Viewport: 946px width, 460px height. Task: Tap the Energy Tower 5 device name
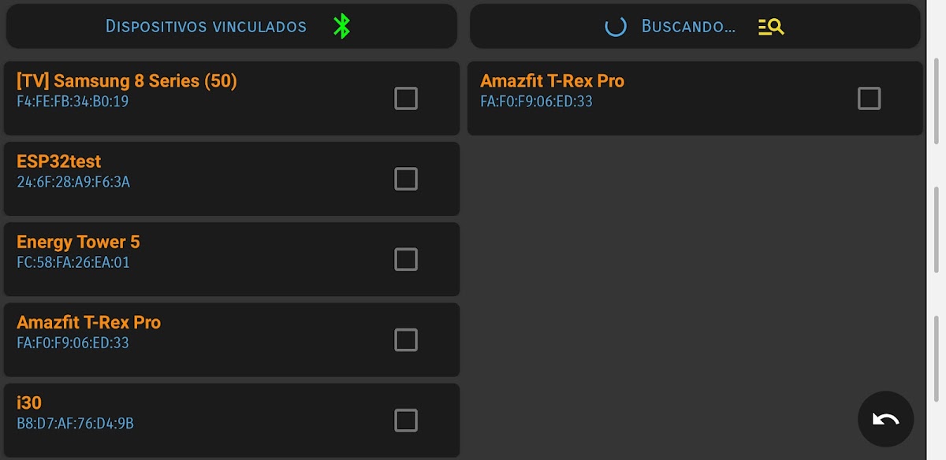pos(78,242)
